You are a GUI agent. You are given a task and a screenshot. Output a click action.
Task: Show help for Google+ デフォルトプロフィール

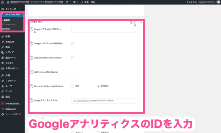(31, 29)
